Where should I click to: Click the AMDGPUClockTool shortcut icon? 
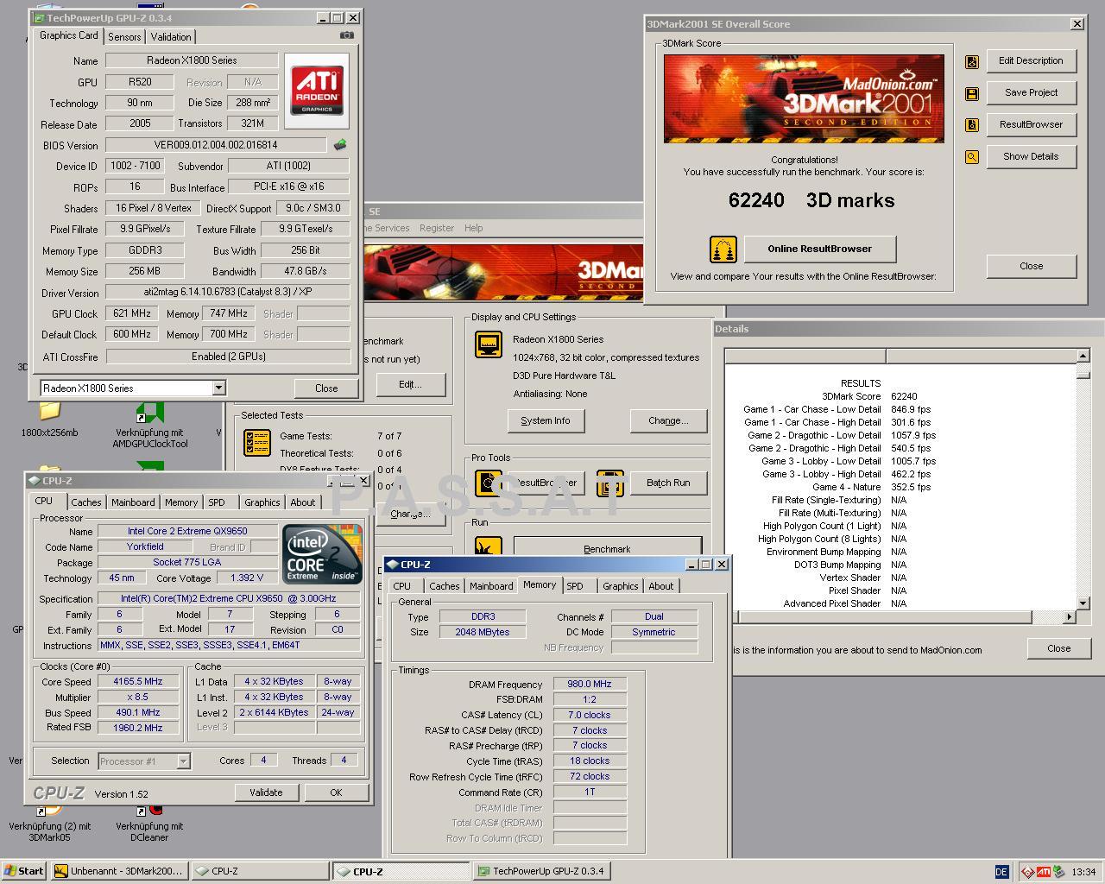[x=149, y=413]
